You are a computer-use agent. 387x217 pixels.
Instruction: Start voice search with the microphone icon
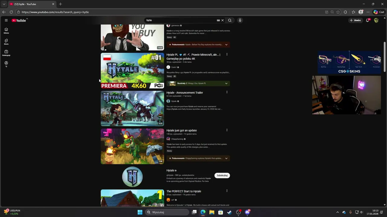click(x=240, y=20)
